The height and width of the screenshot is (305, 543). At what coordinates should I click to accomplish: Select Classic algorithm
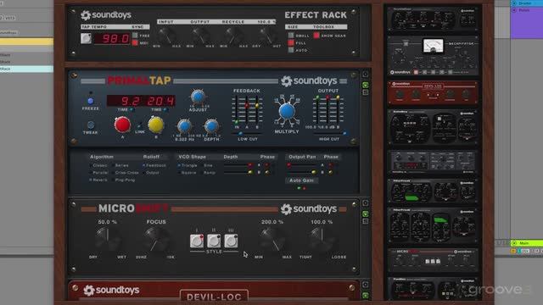pos(98,165)
